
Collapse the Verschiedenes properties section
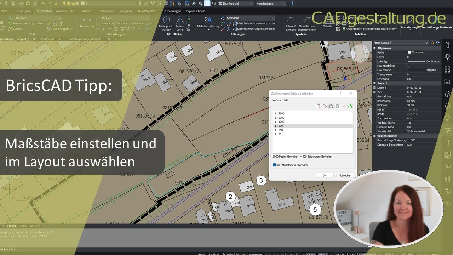pos(375,136)
